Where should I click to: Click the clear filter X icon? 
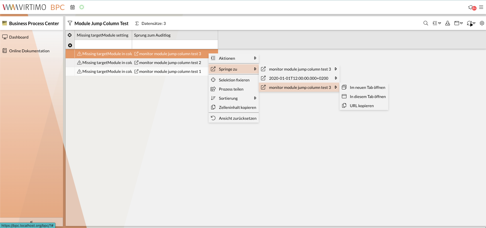(70, 45)
